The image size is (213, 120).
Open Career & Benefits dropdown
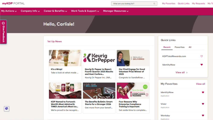pyautogui.click(x=55, y=11)
